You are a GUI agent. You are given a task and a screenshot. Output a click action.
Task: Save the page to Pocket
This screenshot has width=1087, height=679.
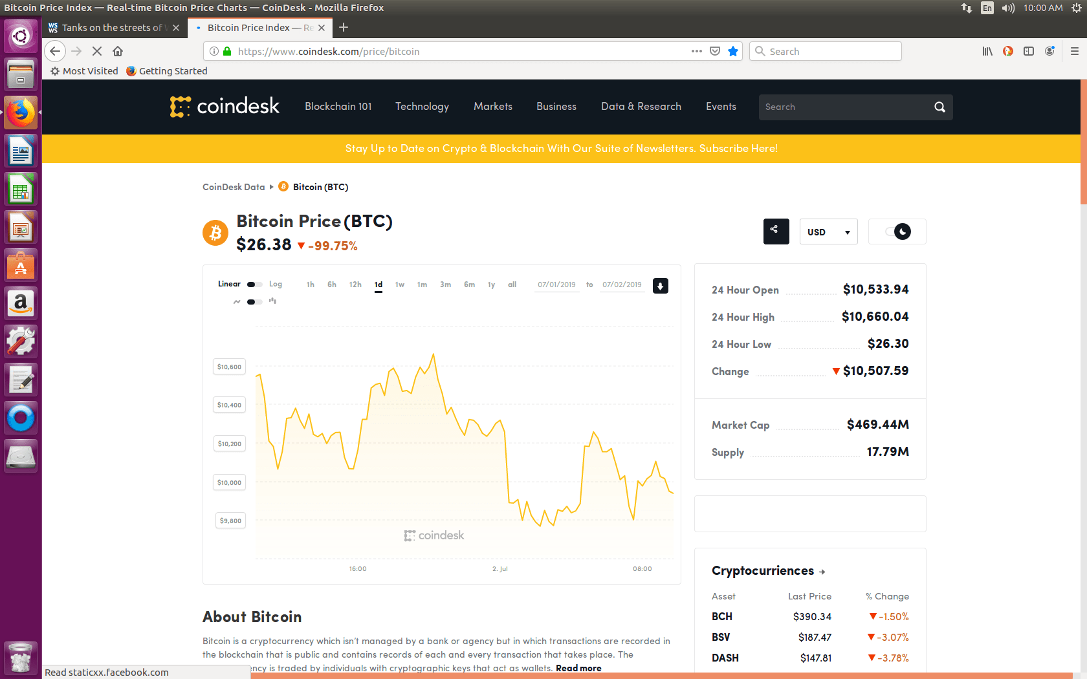click(715, 51)
